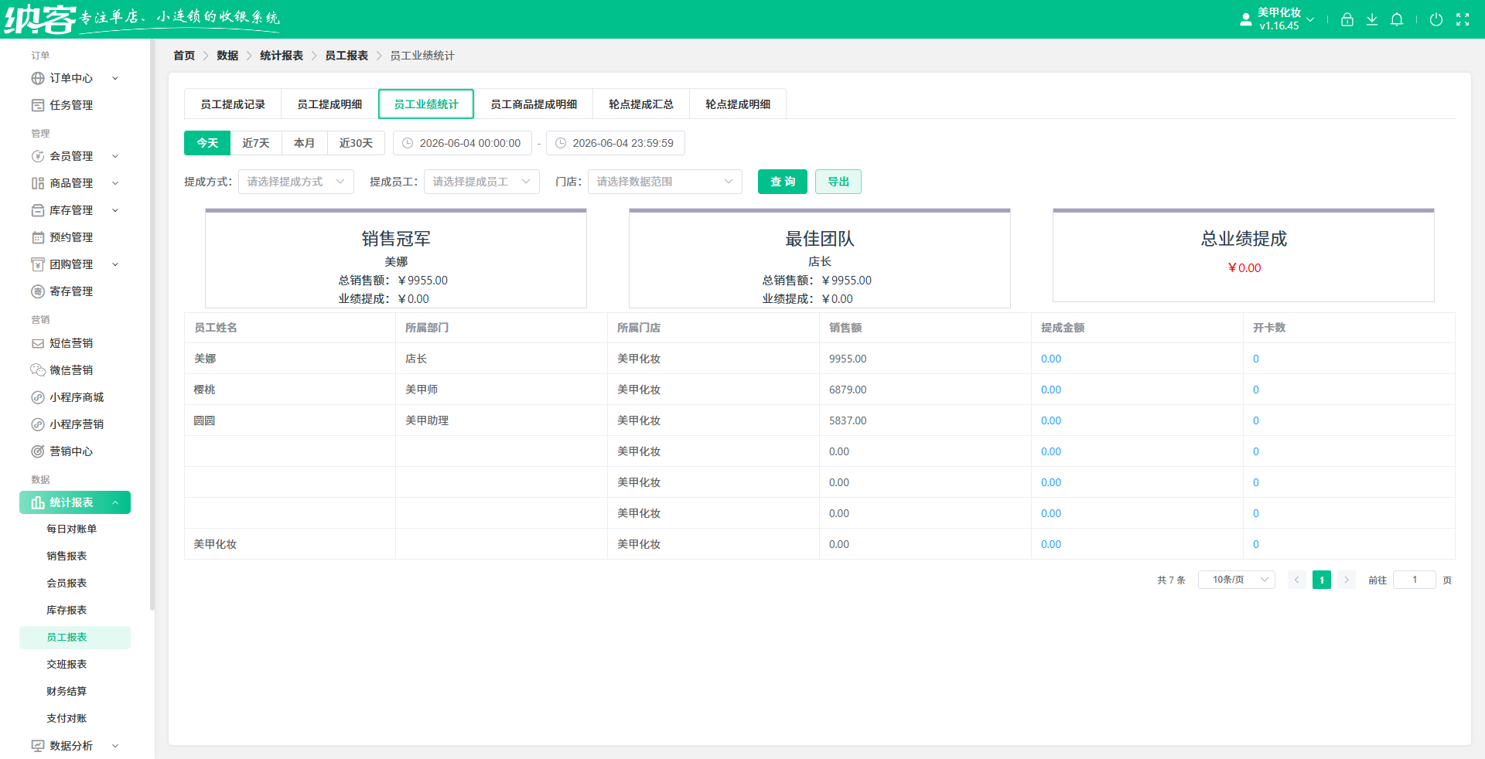Collapse the 统计报表 menu chevron
This screenshot has width=1485, height=759.
click(115, 502)
